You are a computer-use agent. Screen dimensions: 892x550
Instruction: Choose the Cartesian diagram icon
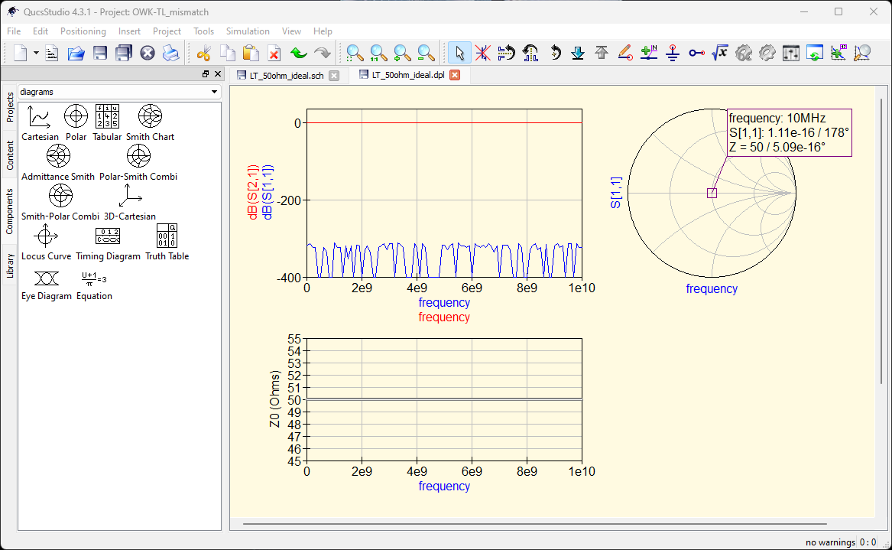39,116
